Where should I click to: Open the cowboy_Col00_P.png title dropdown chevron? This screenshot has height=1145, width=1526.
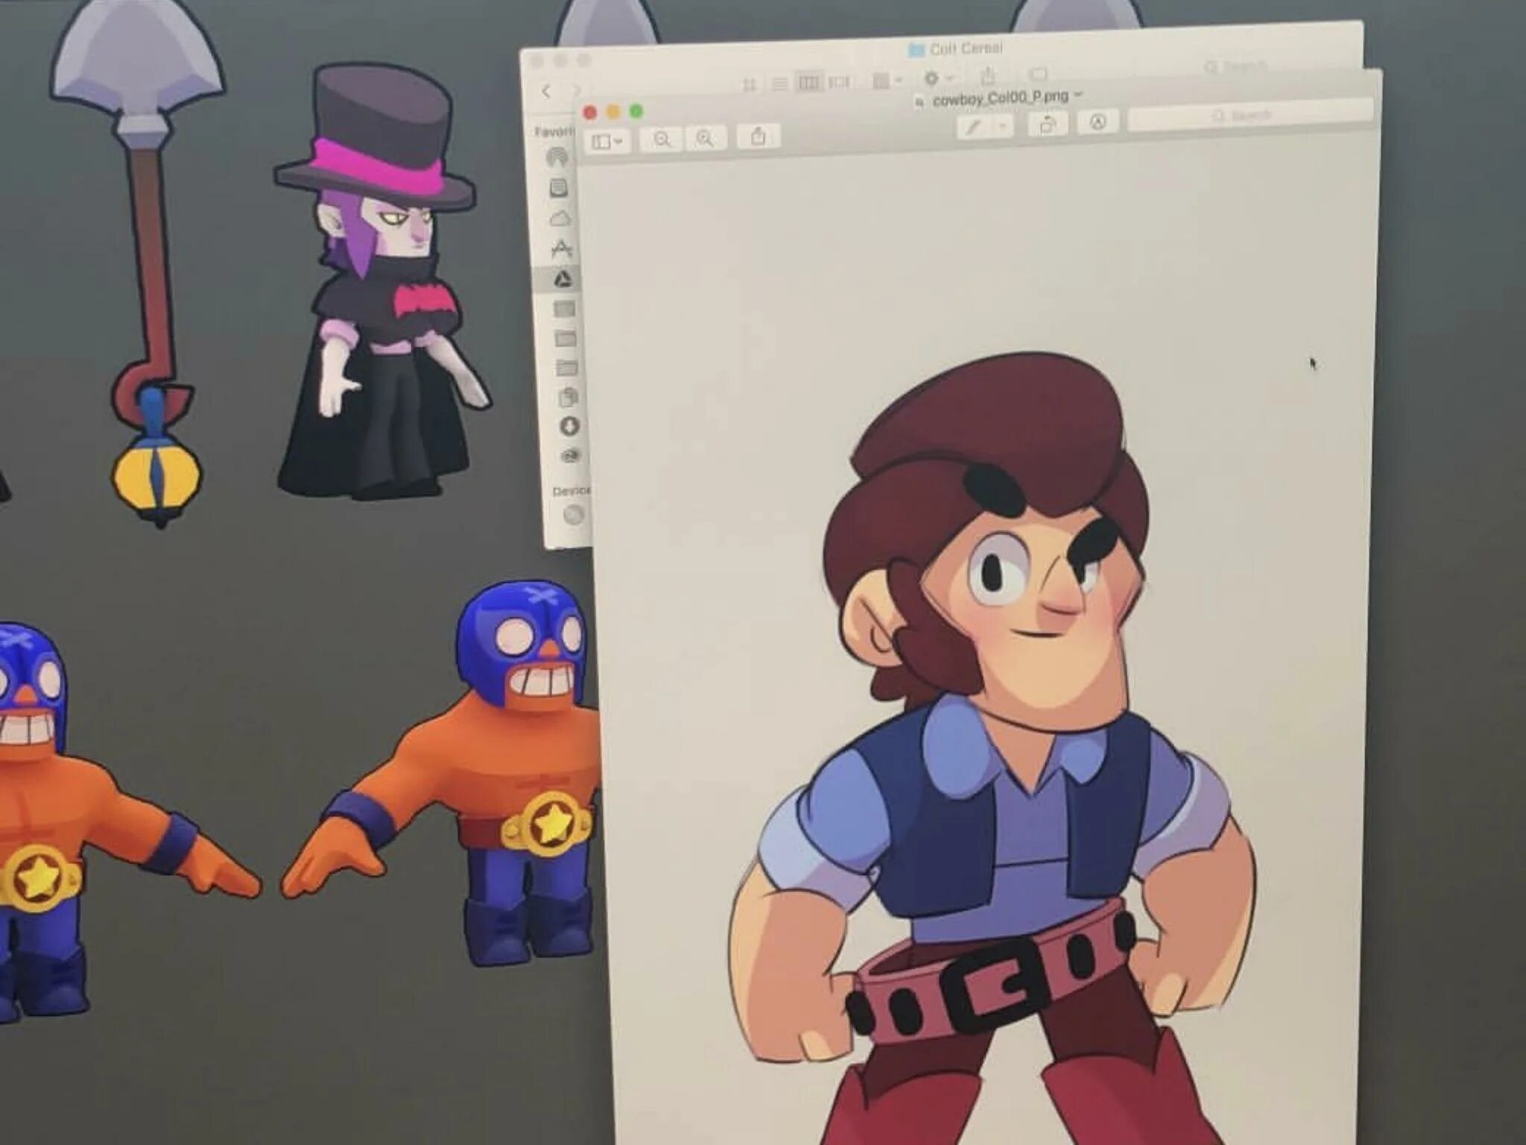click(x=1079, y=95)
